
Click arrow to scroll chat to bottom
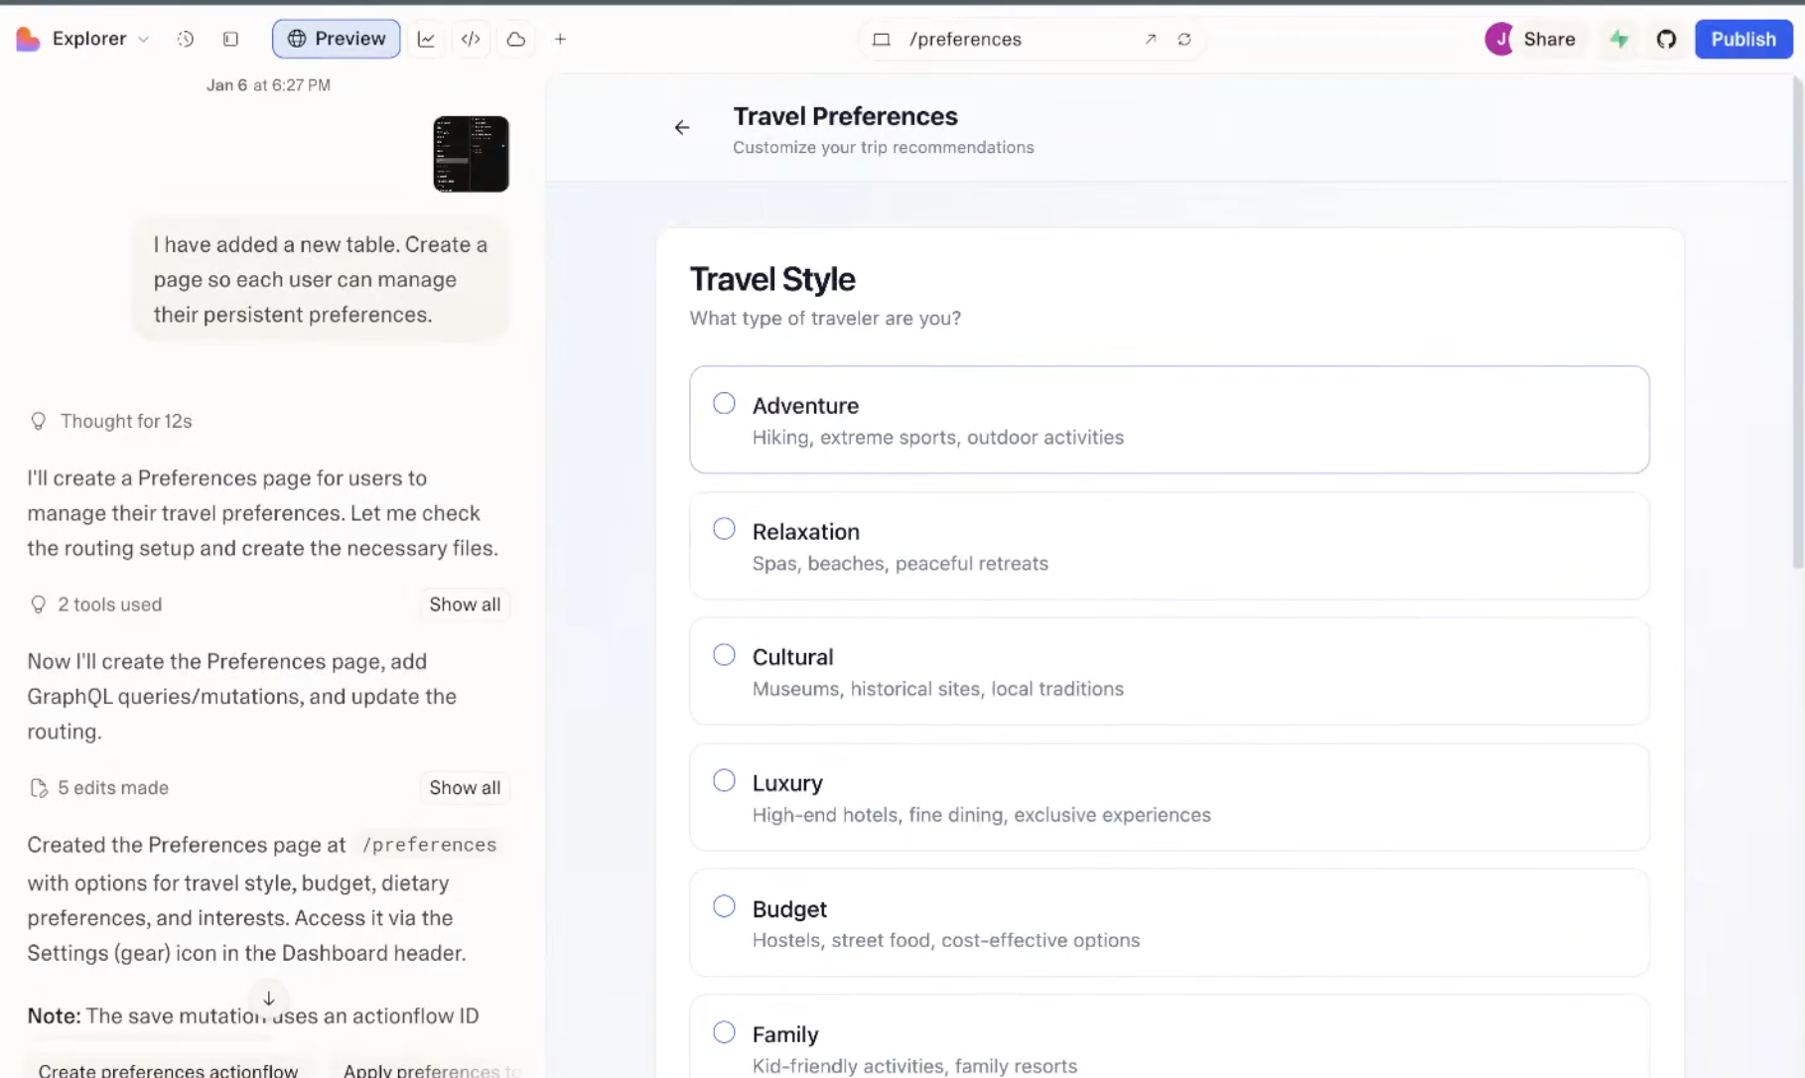click(x=268, y=999)
